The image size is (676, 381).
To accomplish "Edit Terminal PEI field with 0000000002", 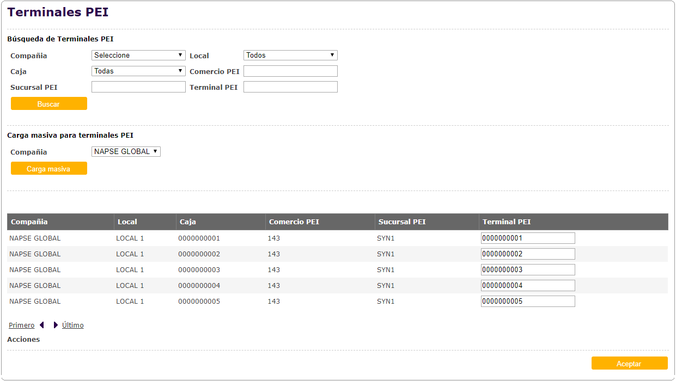I will (528, 254).
